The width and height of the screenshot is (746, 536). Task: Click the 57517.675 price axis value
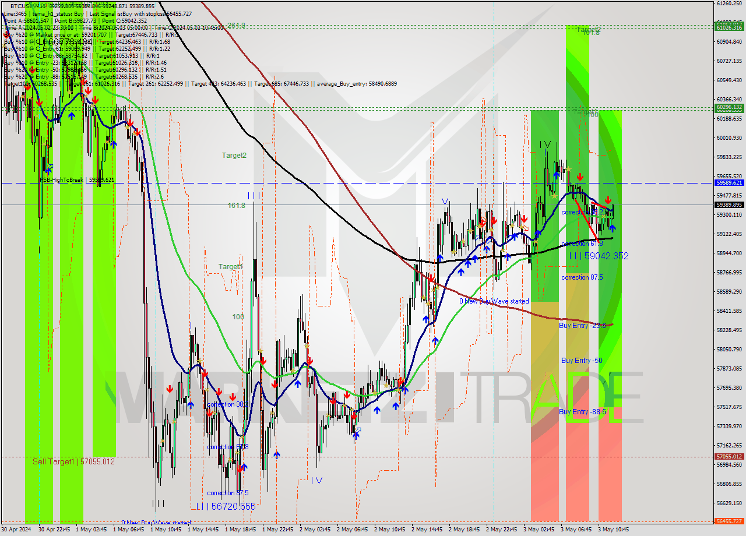pyautogui.click(x=729, y=407)
